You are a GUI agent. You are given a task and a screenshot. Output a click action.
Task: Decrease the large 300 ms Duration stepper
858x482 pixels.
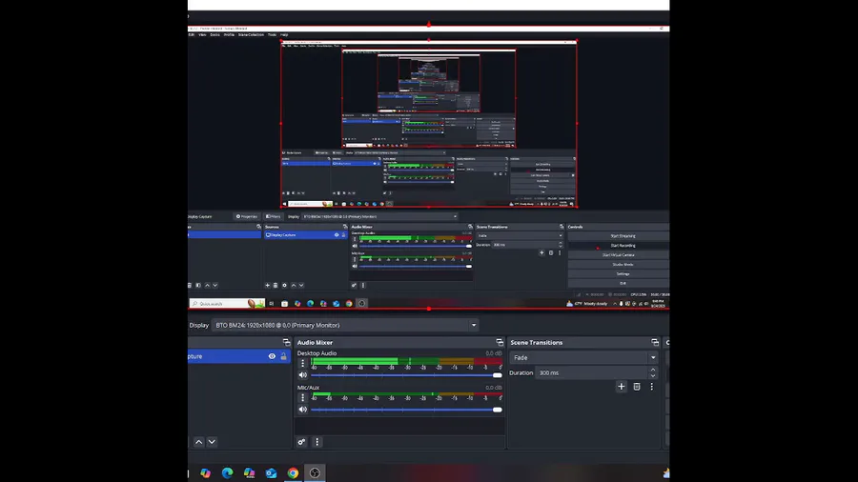pos(653,376)
